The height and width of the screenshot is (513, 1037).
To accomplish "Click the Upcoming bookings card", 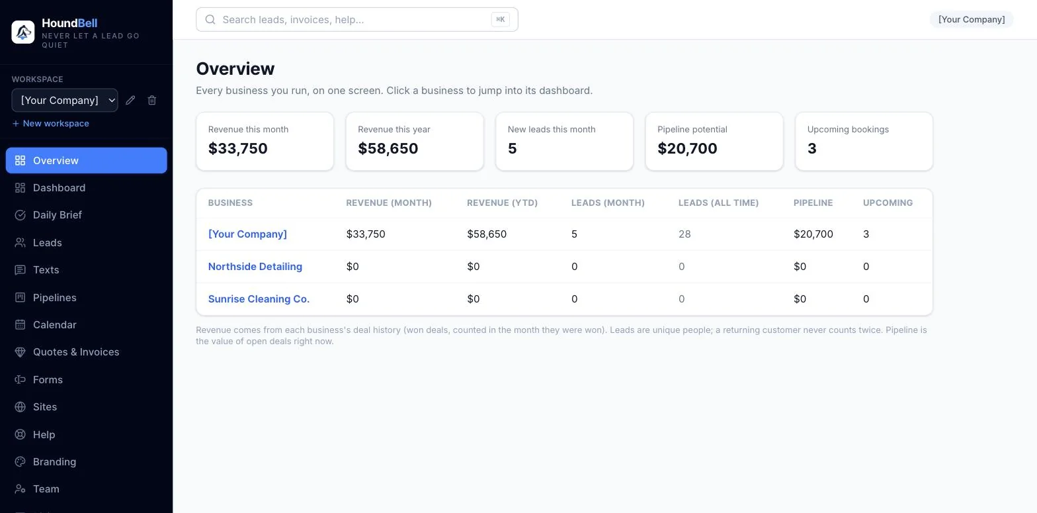I will [x=864, y=141].
